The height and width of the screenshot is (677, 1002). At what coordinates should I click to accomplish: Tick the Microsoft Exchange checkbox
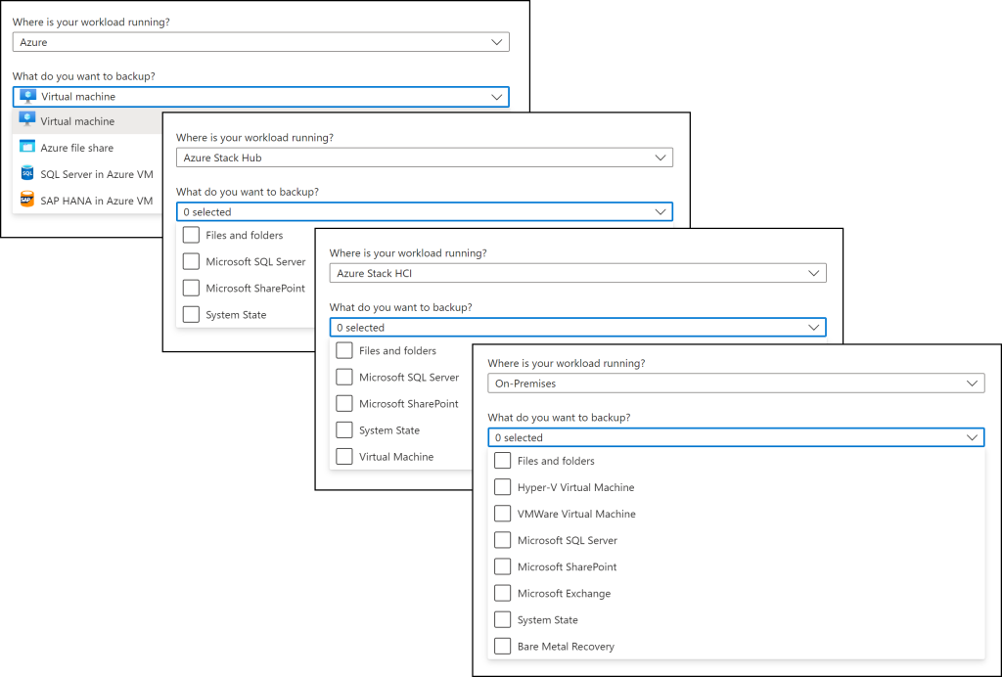(x=503, y=593)
